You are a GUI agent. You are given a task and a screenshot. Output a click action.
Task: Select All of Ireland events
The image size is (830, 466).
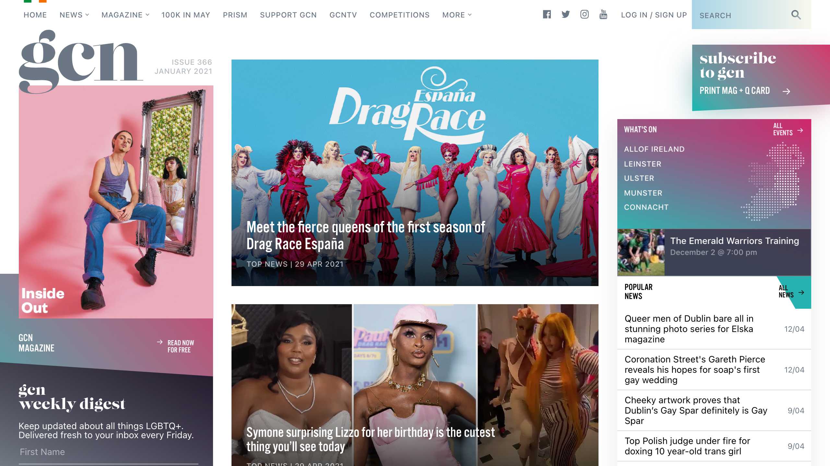654,149
